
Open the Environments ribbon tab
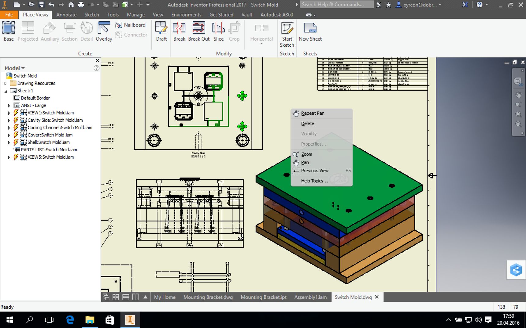tap(186, 15)
